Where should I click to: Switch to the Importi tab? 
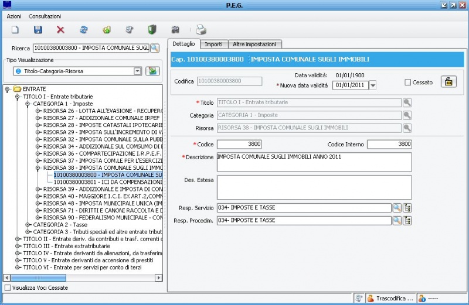[213, 44]
